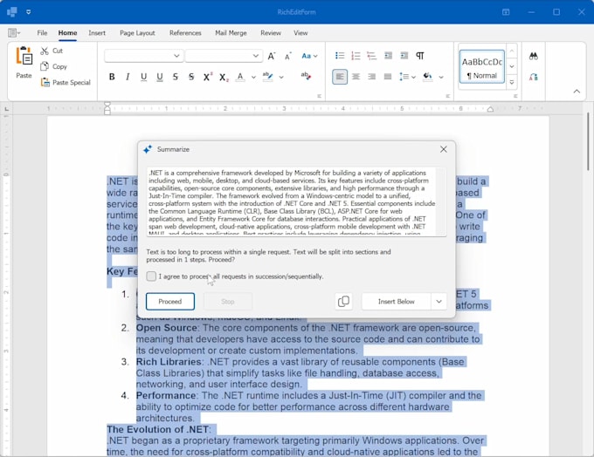594x457 pixels.
Task: Close the Summarize dialog
Action: [x=444, y=149]
